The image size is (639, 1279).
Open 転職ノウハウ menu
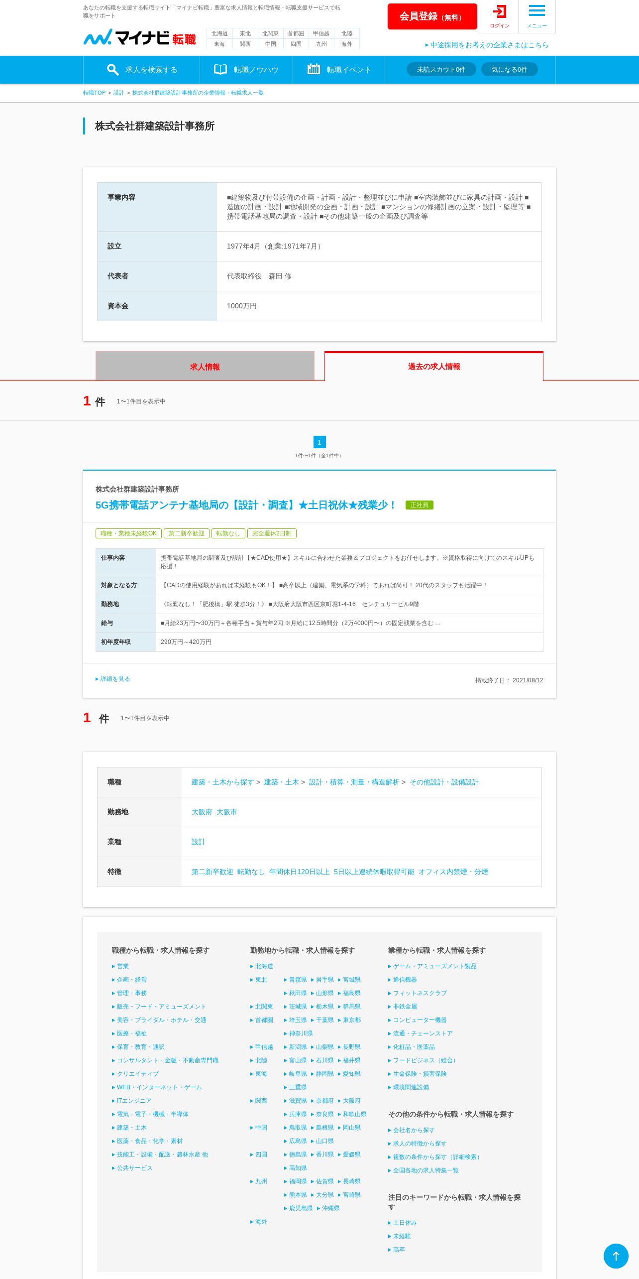pos(246,70)
